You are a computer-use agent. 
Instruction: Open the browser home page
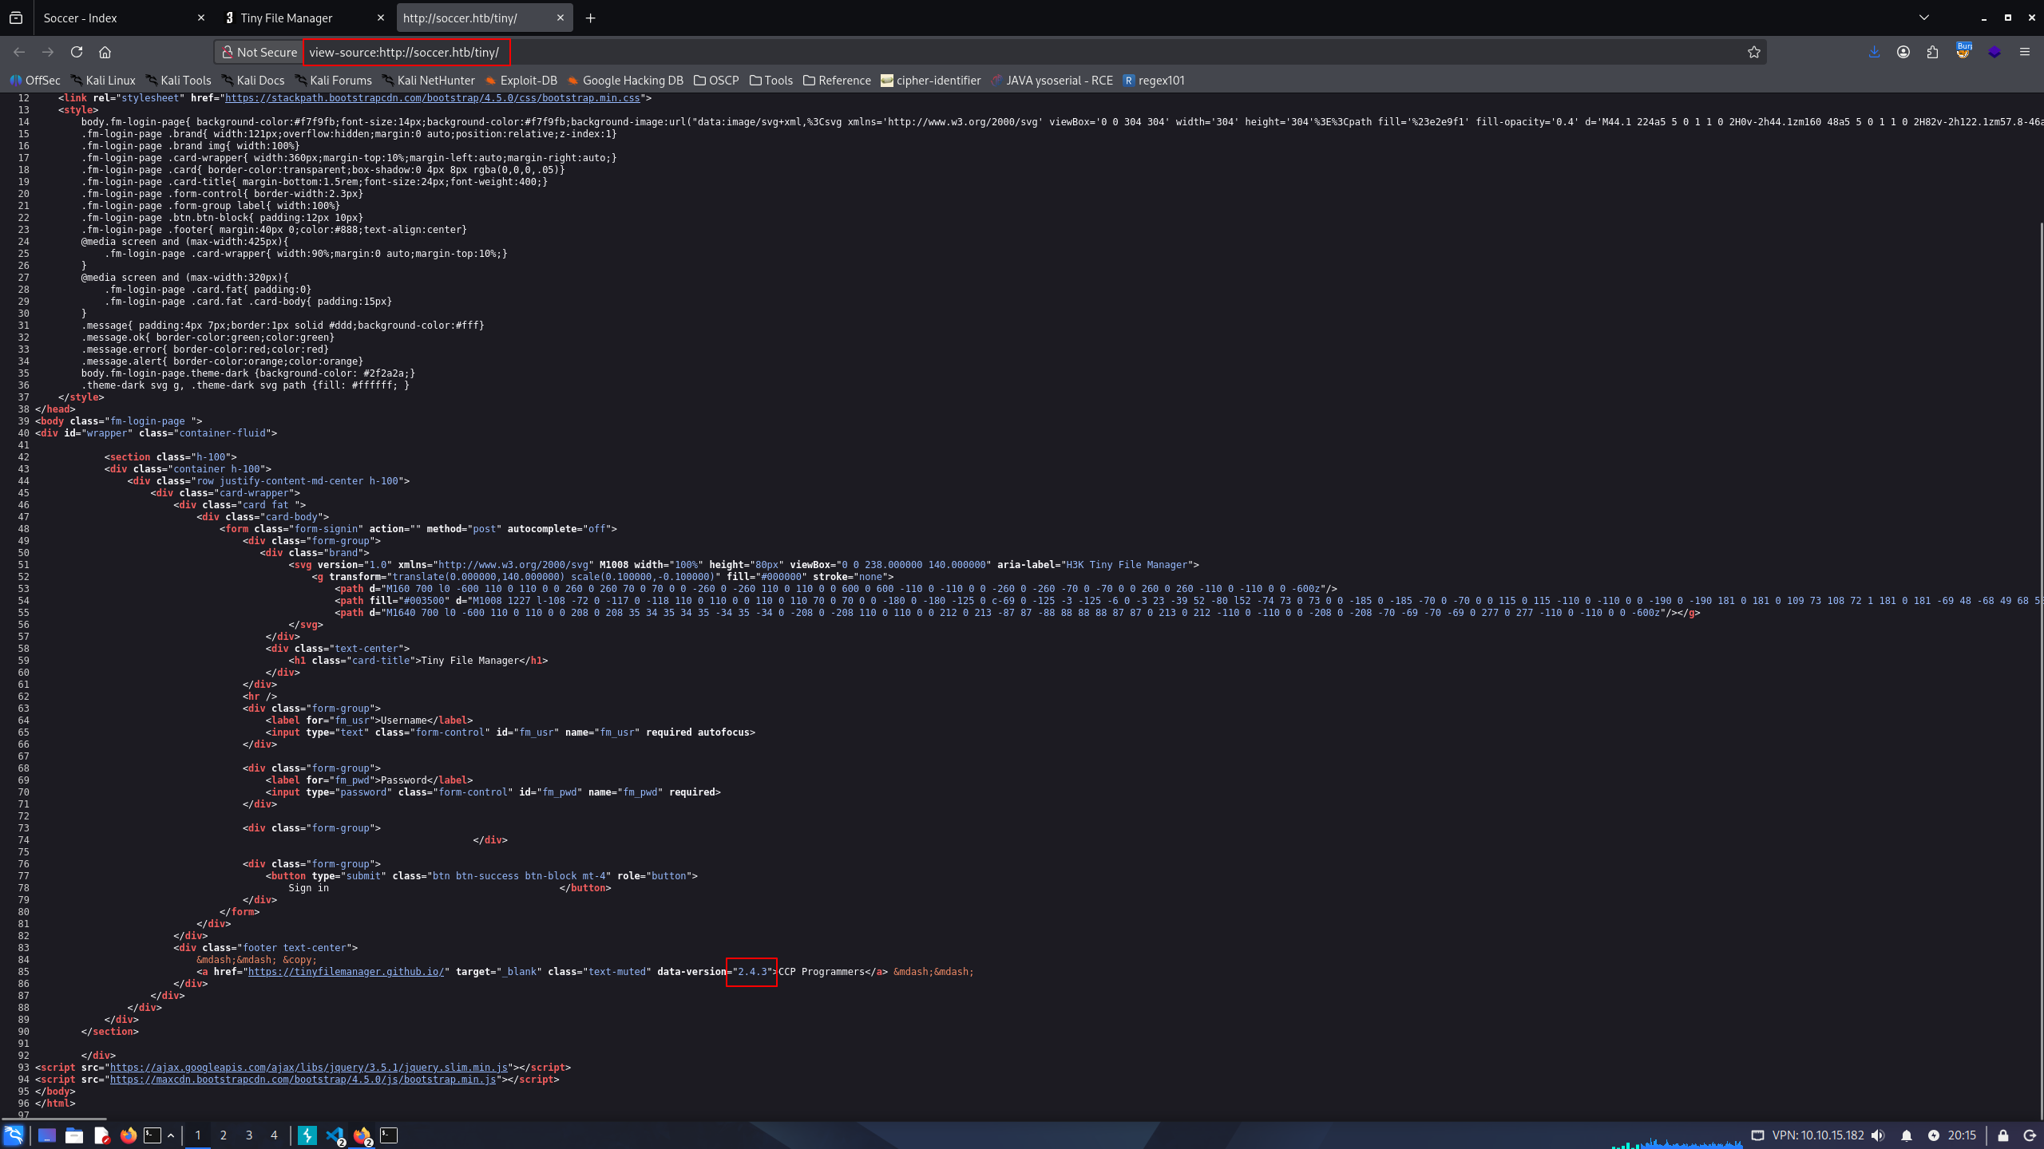[105, 52]
